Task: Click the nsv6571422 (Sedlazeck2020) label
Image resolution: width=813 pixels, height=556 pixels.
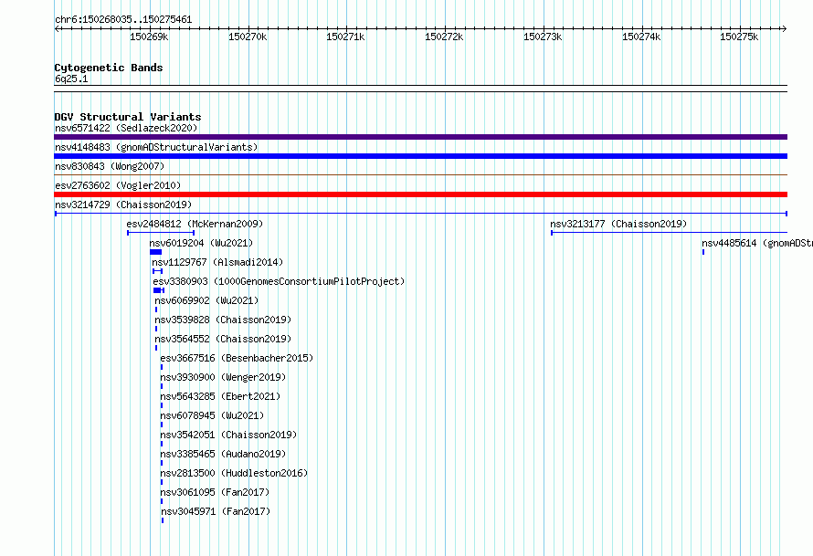Action: [x=126, y=128]
